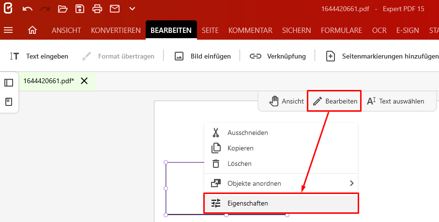Click the greyed-out redo arrow
The width and height of the screenshot is (439, 222).
45,9
